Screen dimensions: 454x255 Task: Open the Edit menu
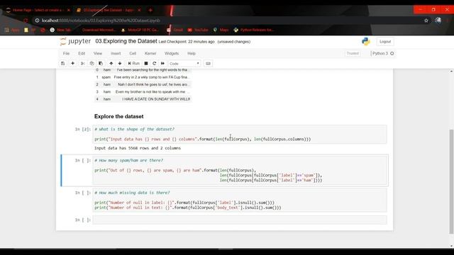pyautogui.click(x=82, y=54)
